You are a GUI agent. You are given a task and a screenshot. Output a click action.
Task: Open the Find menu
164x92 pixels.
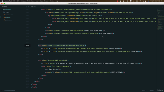28,1
